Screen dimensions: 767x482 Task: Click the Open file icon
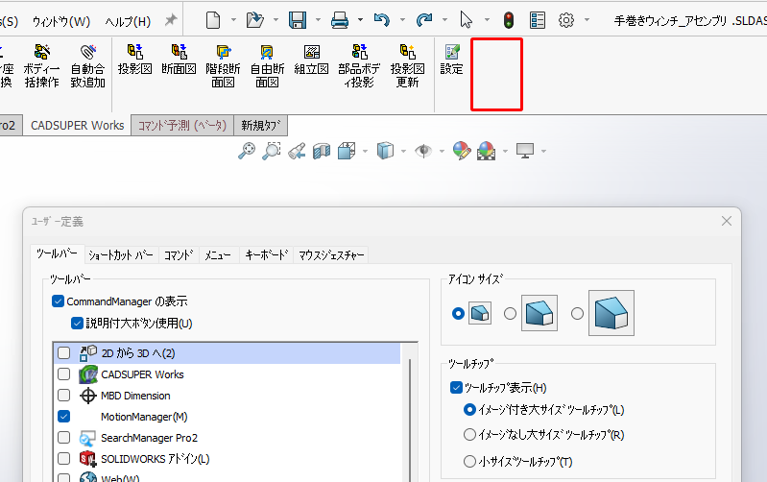[254, 20]
